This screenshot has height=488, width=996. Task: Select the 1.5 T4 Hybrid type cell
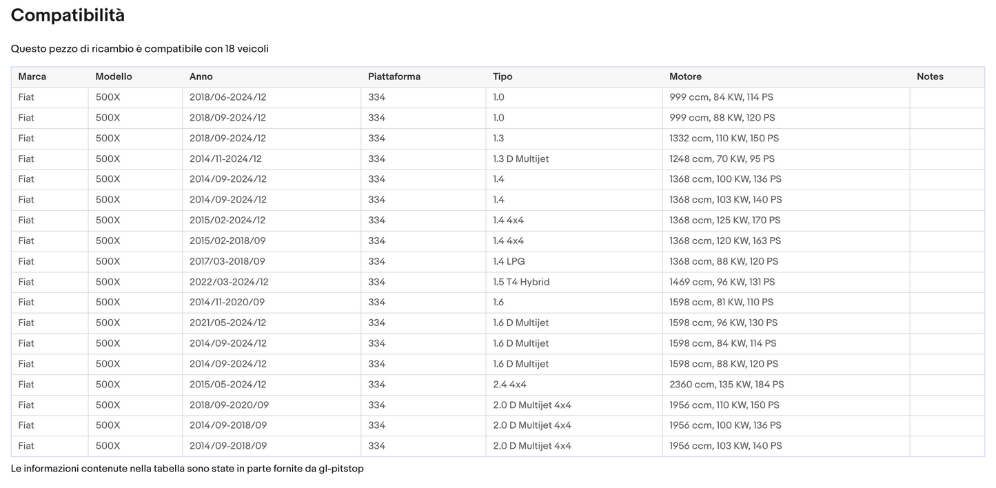coord(521,282)
